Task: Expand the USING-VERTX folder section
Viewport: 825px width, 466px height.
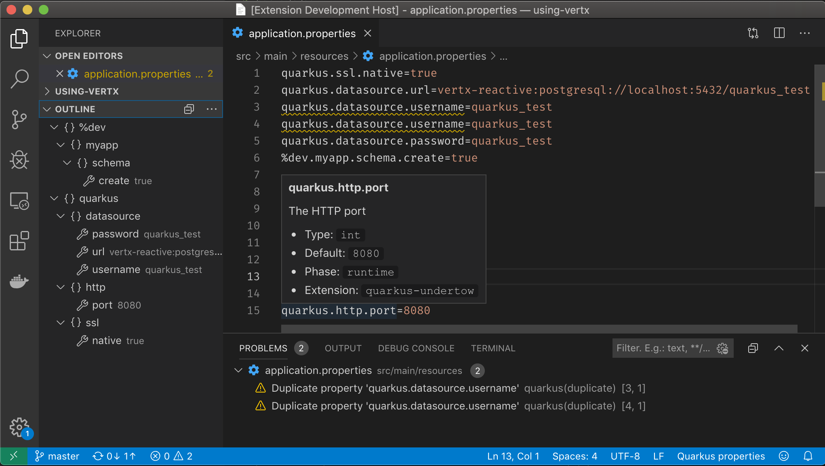Action: point(47,91)
